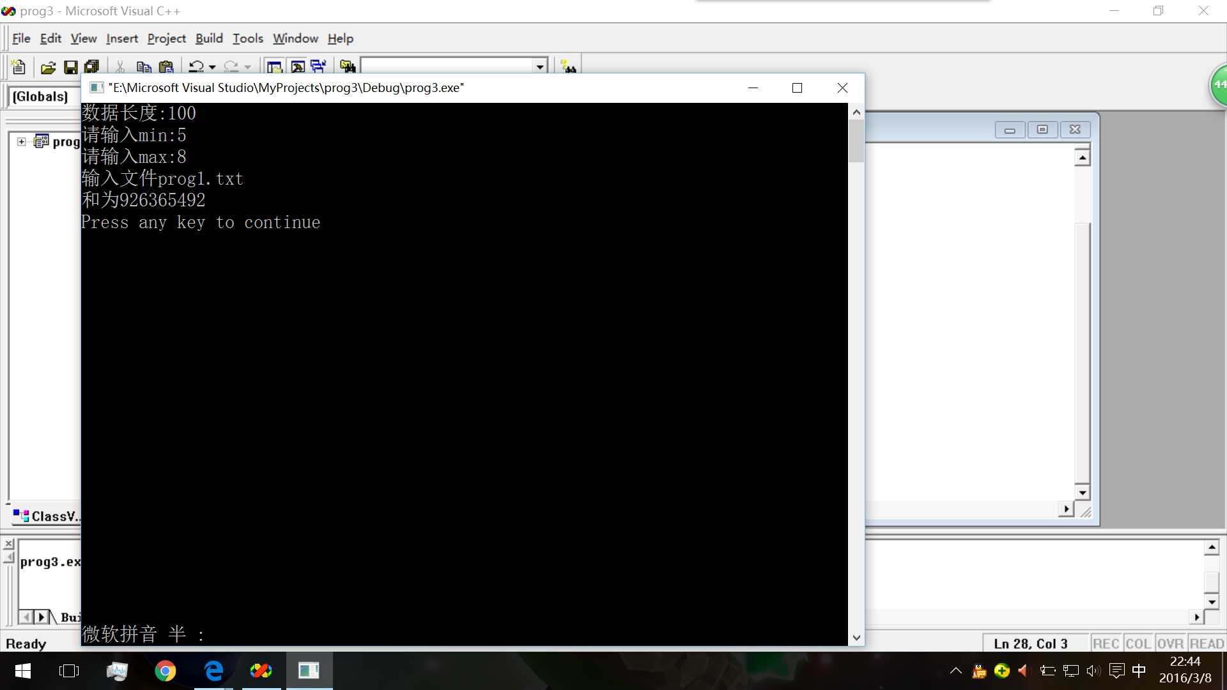
Task: Open Task View from taskbar
Action: coord(69,671)
